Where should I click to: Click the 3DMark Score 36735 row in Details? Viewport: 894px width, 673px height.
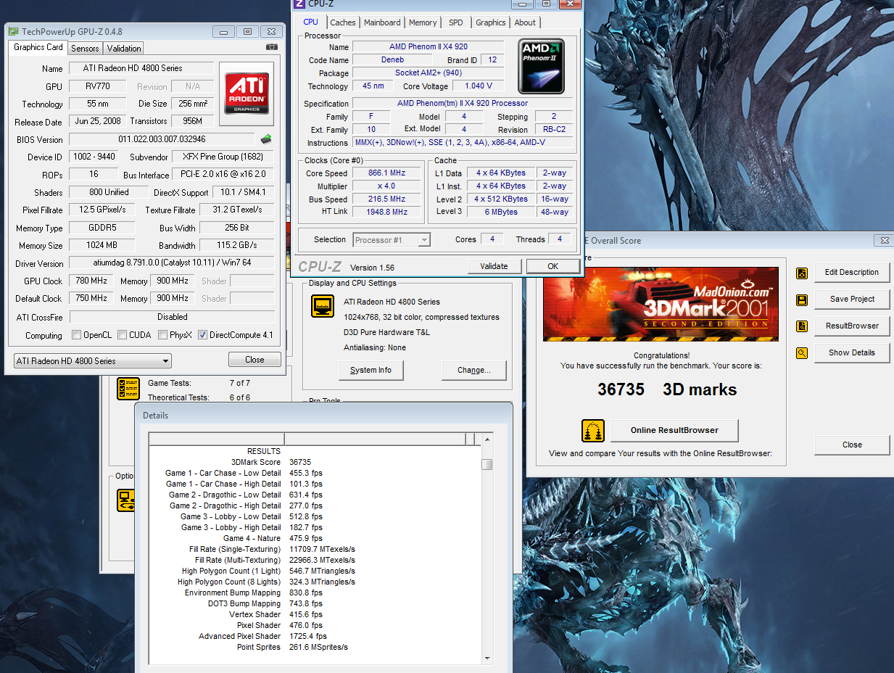315,462
